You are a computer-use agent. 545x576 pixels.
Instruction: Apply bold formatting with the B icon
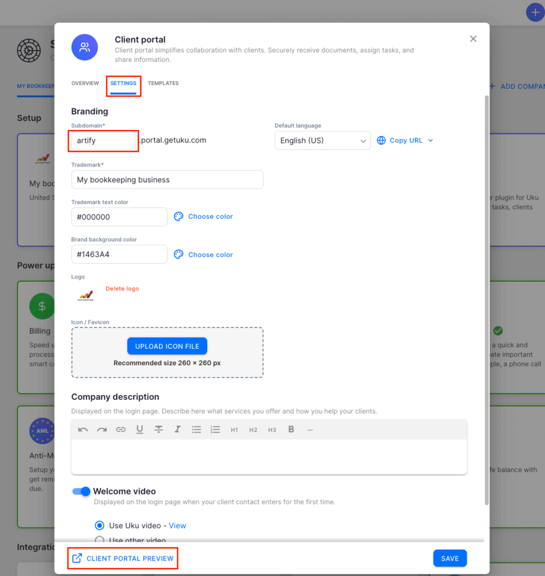coord(291,429)
